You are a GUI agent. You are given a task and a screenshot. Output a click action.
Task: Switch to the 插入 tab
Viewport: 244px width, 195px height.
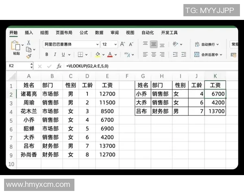29,32
